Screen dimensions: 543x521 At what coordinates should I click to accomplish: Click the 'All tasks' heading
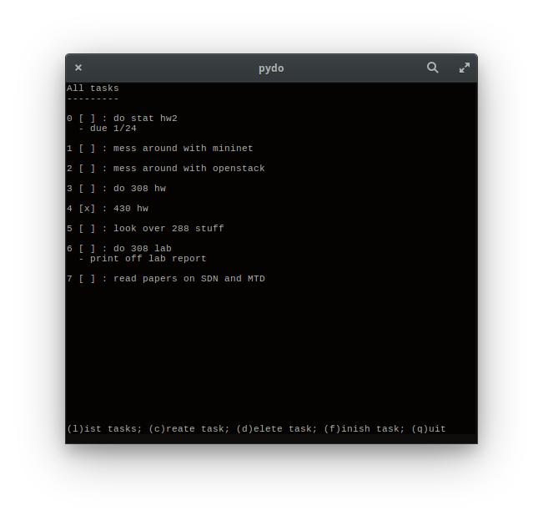(x=93, y=88)
